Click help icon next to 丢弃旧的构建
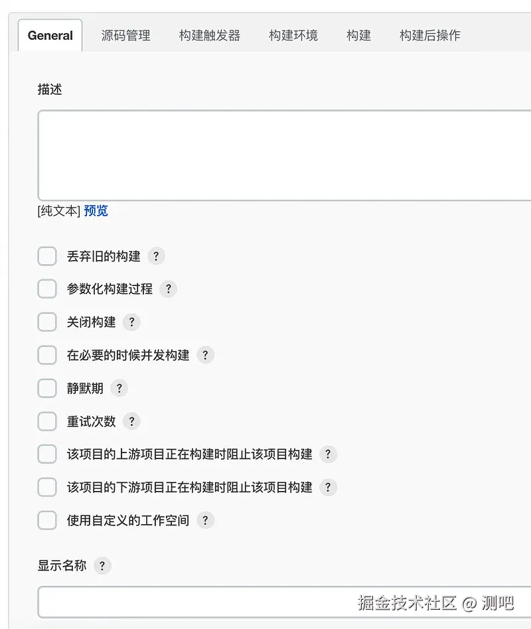This screenshot has height=629, width=531. pyautogui.click(x=156, y=256)
